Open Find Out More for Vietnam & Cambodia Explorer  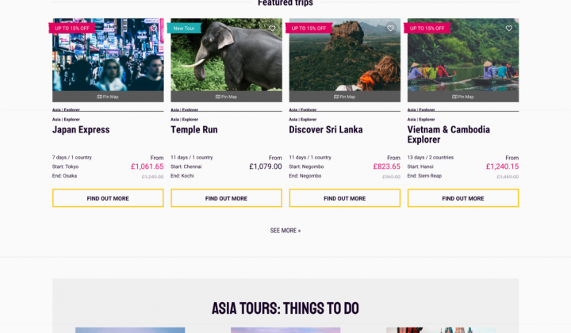click(x=463, y=198)
